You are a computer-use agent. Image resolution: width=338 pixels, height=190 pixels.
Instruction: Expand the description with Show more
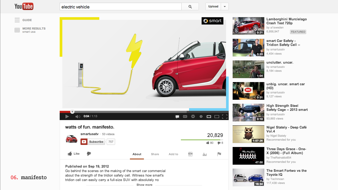[144, 185]
